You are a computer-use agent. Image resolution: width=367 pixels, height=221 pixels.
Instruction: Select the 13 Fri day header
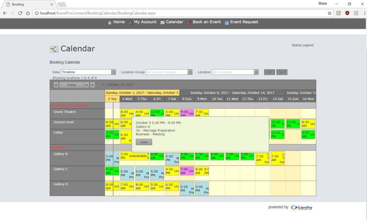263,99
